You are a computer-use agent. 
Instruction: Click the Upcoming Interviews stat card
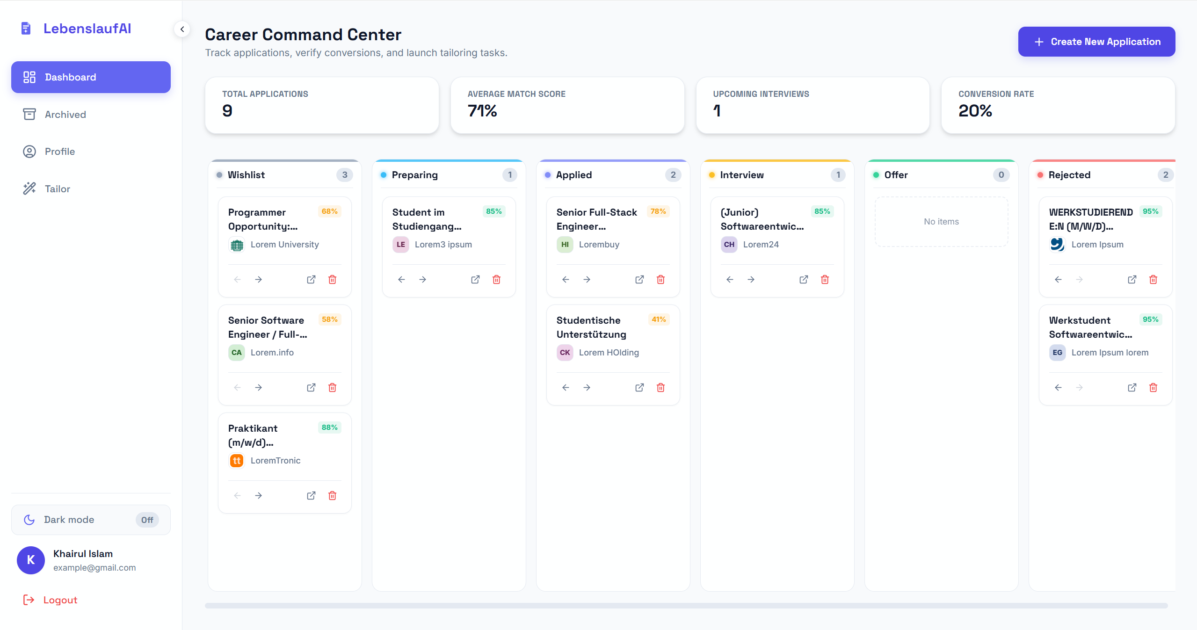point(813,105)
